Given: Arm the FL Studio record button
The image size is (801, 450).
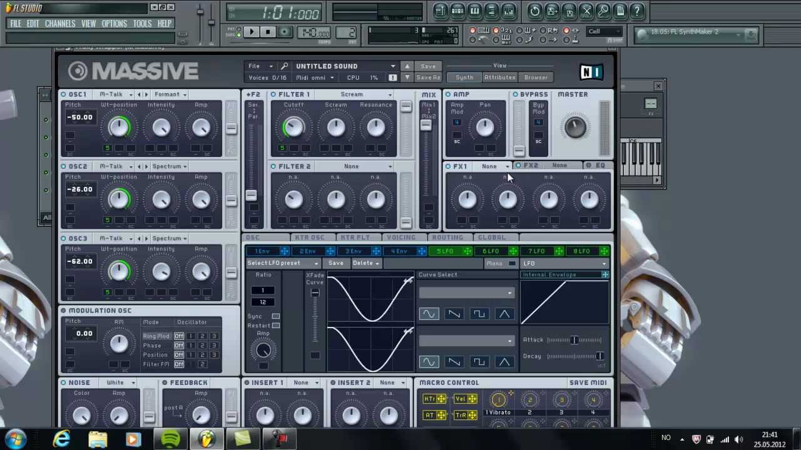Looking at the screenshot, I should [x=284, y=32].
